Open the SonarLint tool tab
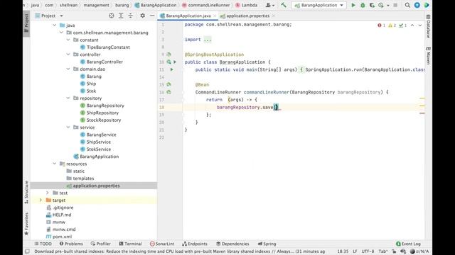Viewport: 455px width, 255px height. [x=162, y=244]
